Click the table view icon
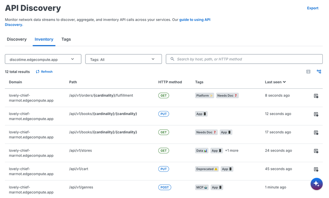This screenshot has width=329, height=198. [x=308, y=72]
